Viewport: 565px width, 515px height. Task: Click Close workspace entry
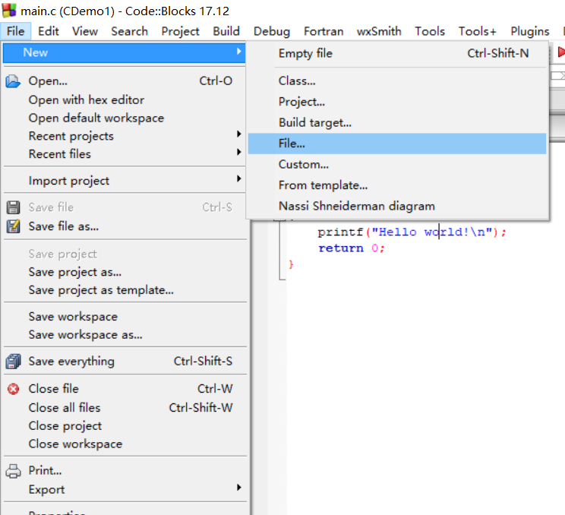click(124, 444)
